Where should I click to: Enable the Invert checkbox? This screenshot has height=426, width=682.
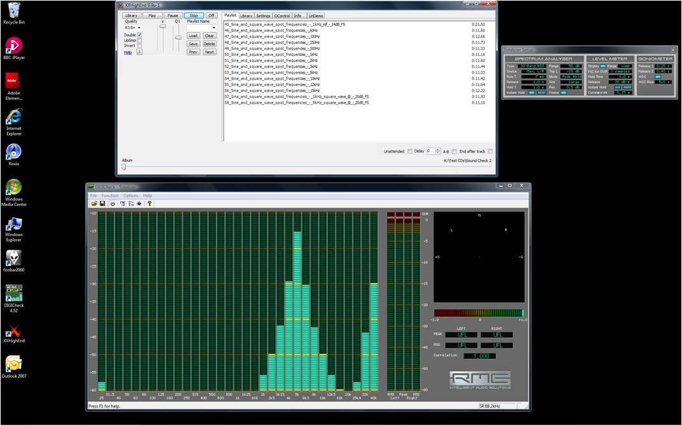139,45
